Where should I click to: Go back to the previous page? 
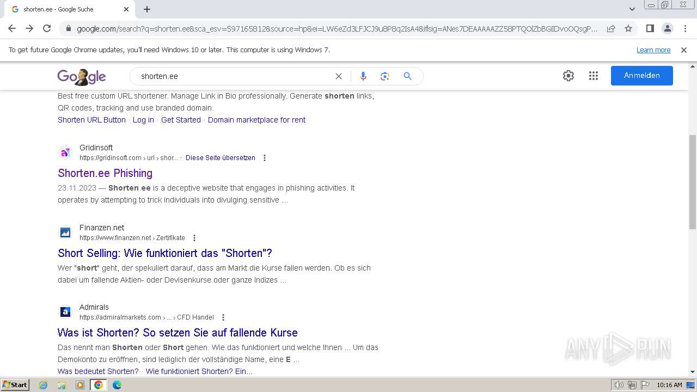pos(12,28)
